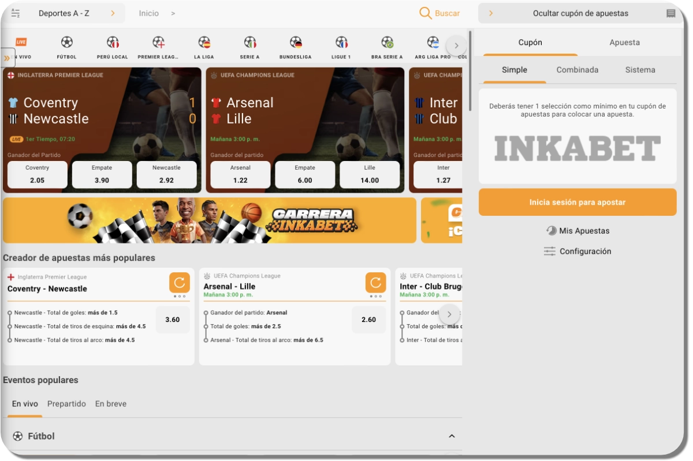
Task: Click the Mis Apuestas history icon
Action: pyautogui.click(x=552, y=230)
